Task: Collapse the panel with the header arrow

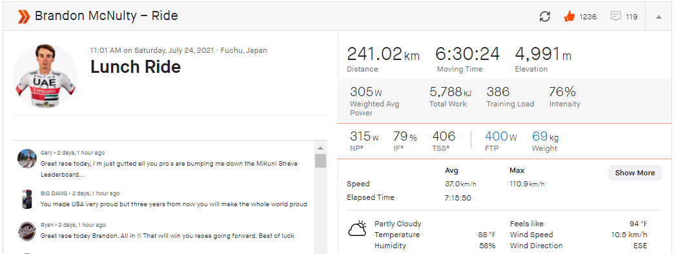Action: coord(659,17)
